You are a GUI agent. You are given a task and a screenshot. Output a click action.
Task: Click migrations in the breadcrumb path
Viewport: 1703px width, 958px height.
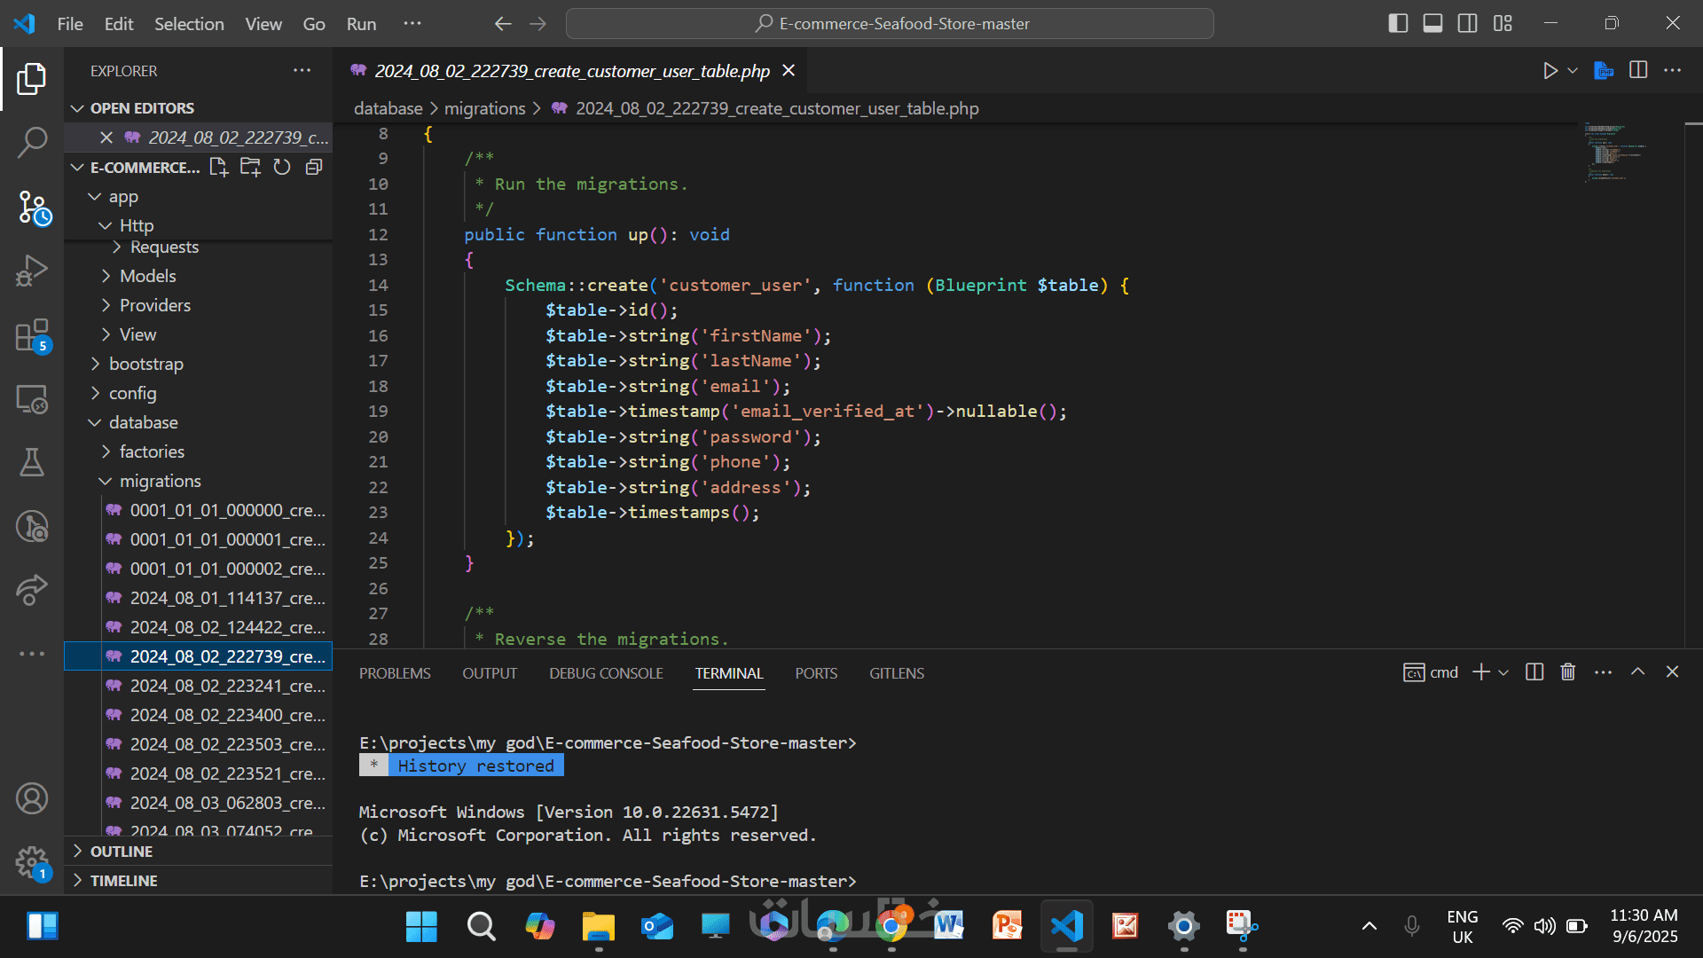point(484,108)
